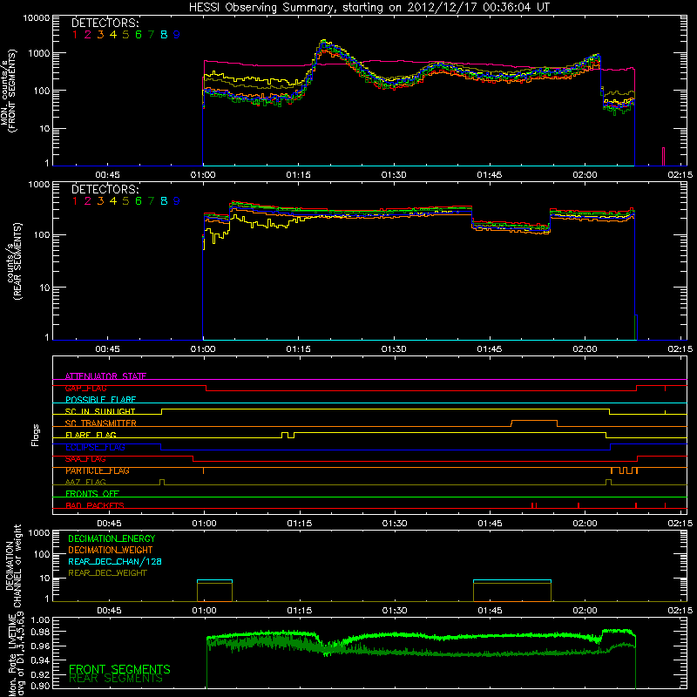Click 01:30 time label under Flags panel
Screen dimensions: 697x697
(395, 524)
